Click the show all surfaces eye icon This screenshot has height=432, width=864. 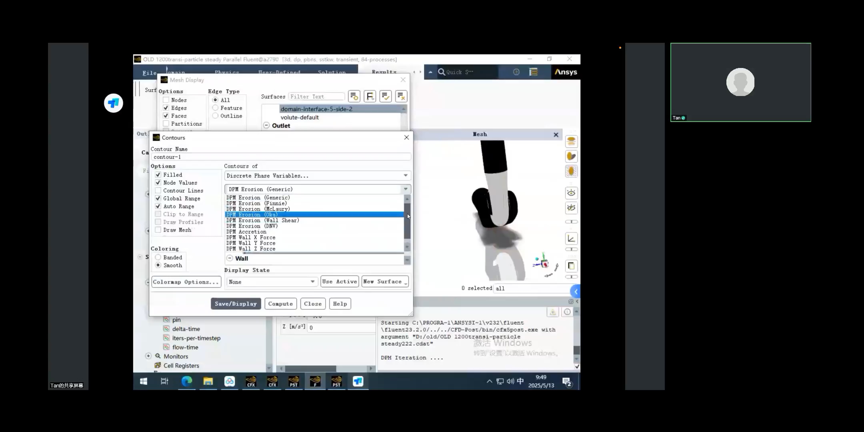pyautogui.click(x=571, y=193)
